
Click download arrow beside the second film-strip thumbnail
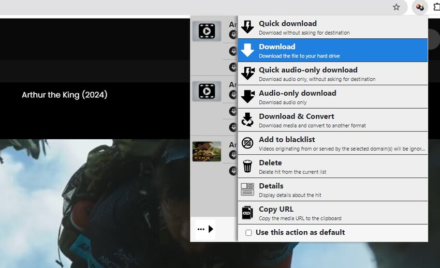pos(233,95)
